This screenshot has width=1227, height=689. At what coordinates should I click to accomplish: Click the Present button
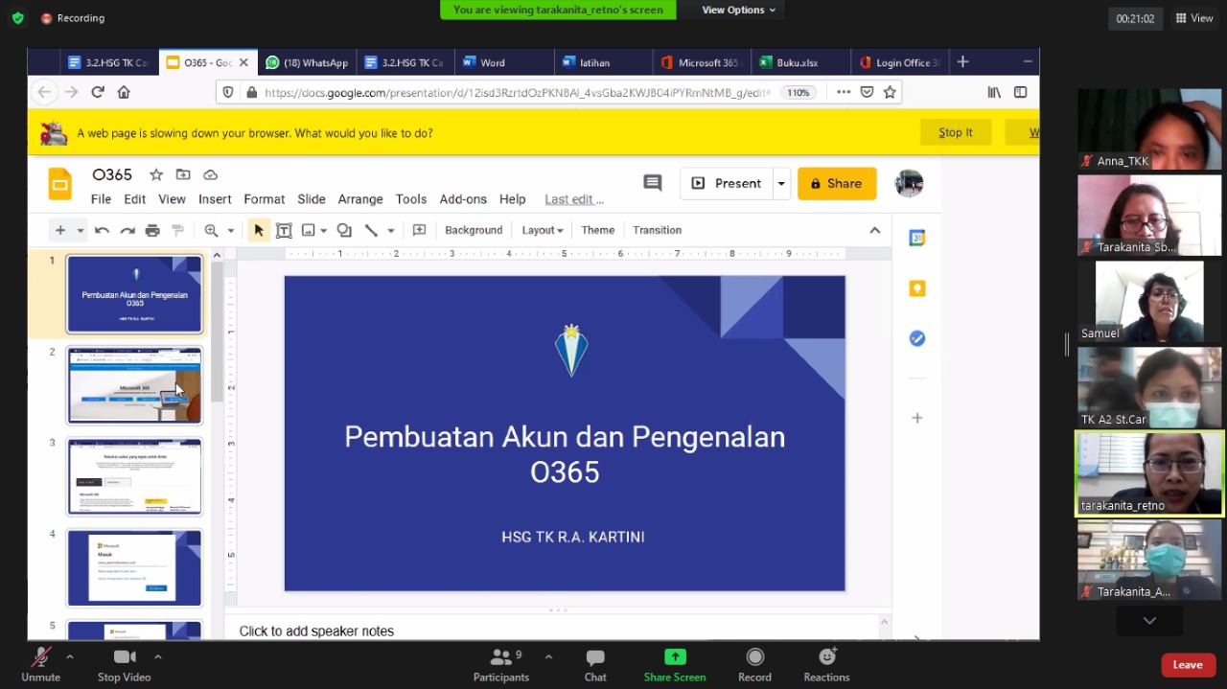727,183
